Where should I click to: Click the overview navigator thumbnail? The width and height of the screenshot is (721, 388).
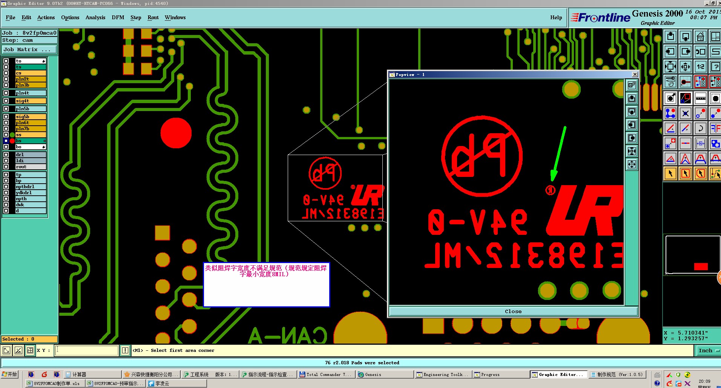pyautogui.click(x=693, y=255)
